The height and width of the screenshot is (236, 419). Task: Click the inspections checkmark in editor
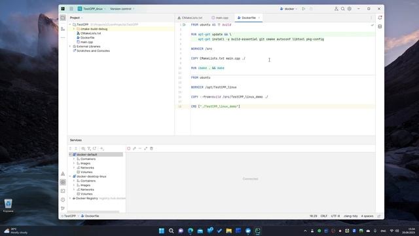373,25
